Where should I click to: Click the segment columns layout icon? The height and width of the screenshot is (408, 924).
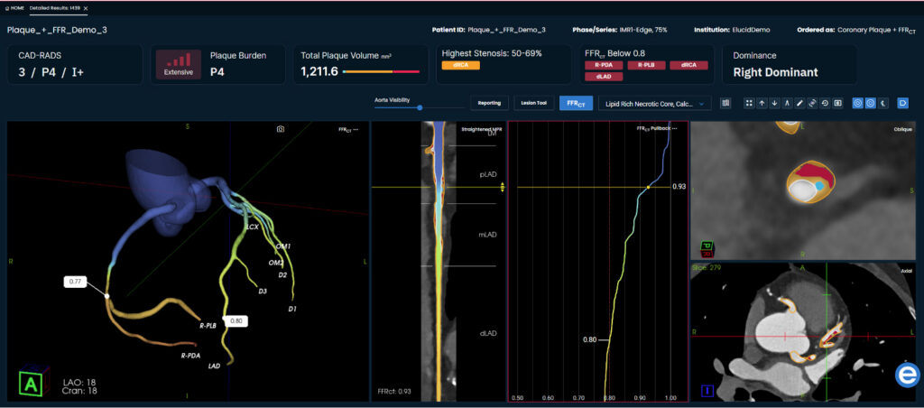tap(725, 103)
